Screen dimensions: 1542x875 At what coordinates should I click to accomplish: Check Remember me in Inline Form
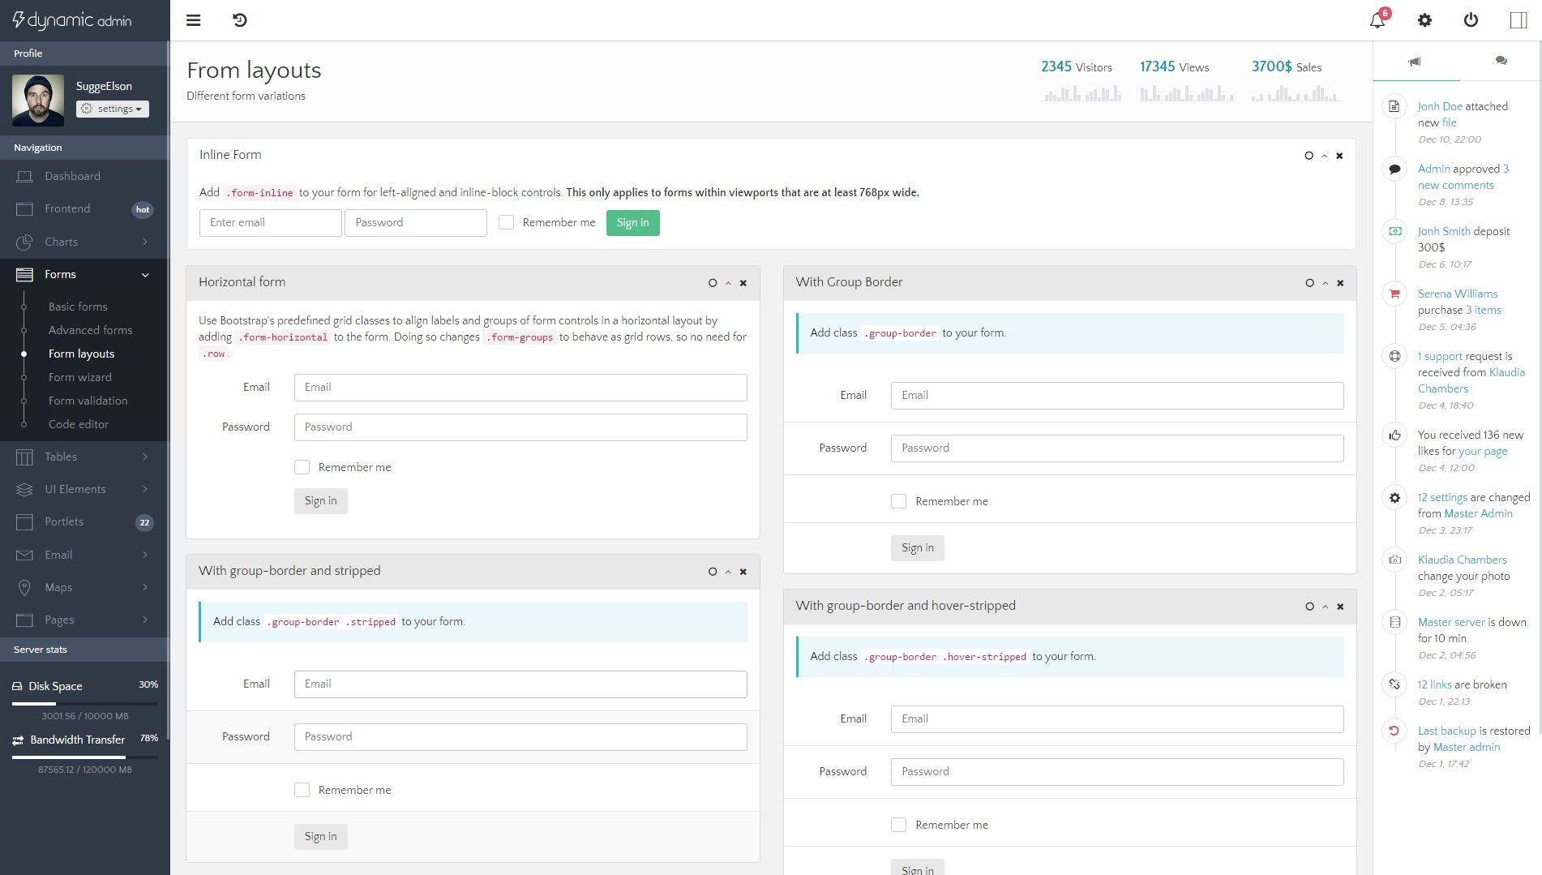tap(507, 222)
